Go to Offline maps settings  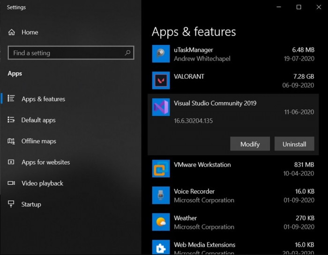(x=38, y=141)
